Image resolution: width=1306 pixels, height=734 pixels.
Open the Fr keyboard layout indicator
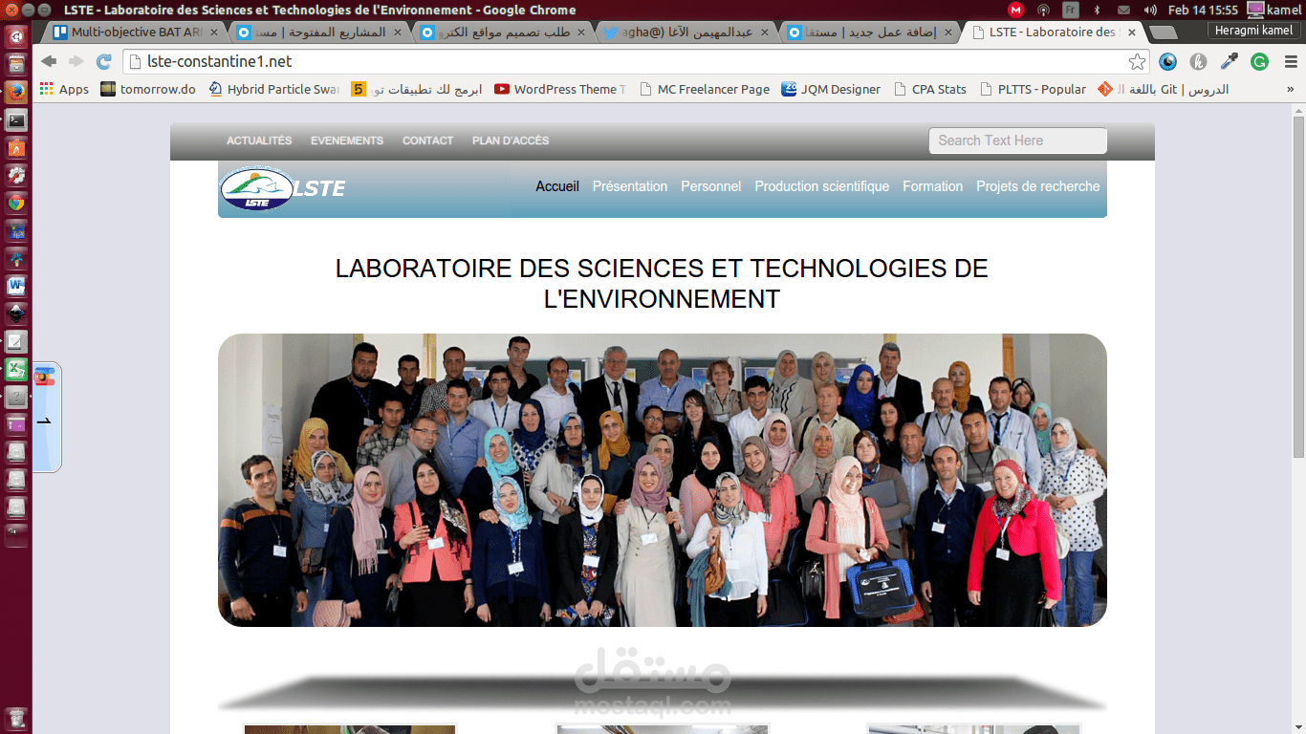(1071, 10)
